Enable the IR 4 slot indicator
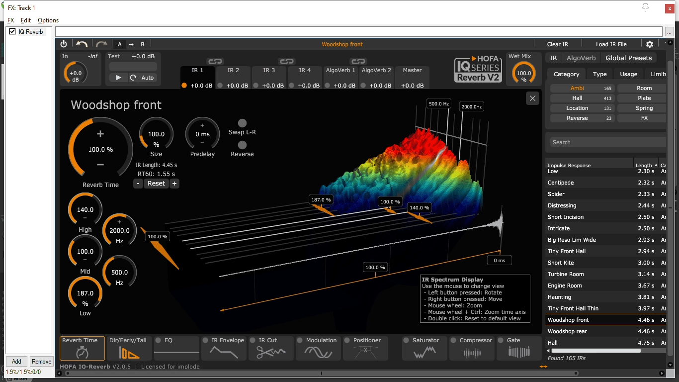 tap(292, 86)
